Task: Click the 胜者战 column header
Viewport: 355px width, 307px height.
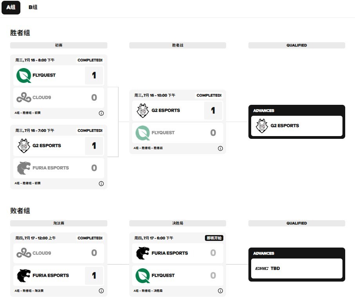Action: click(177, 45)
